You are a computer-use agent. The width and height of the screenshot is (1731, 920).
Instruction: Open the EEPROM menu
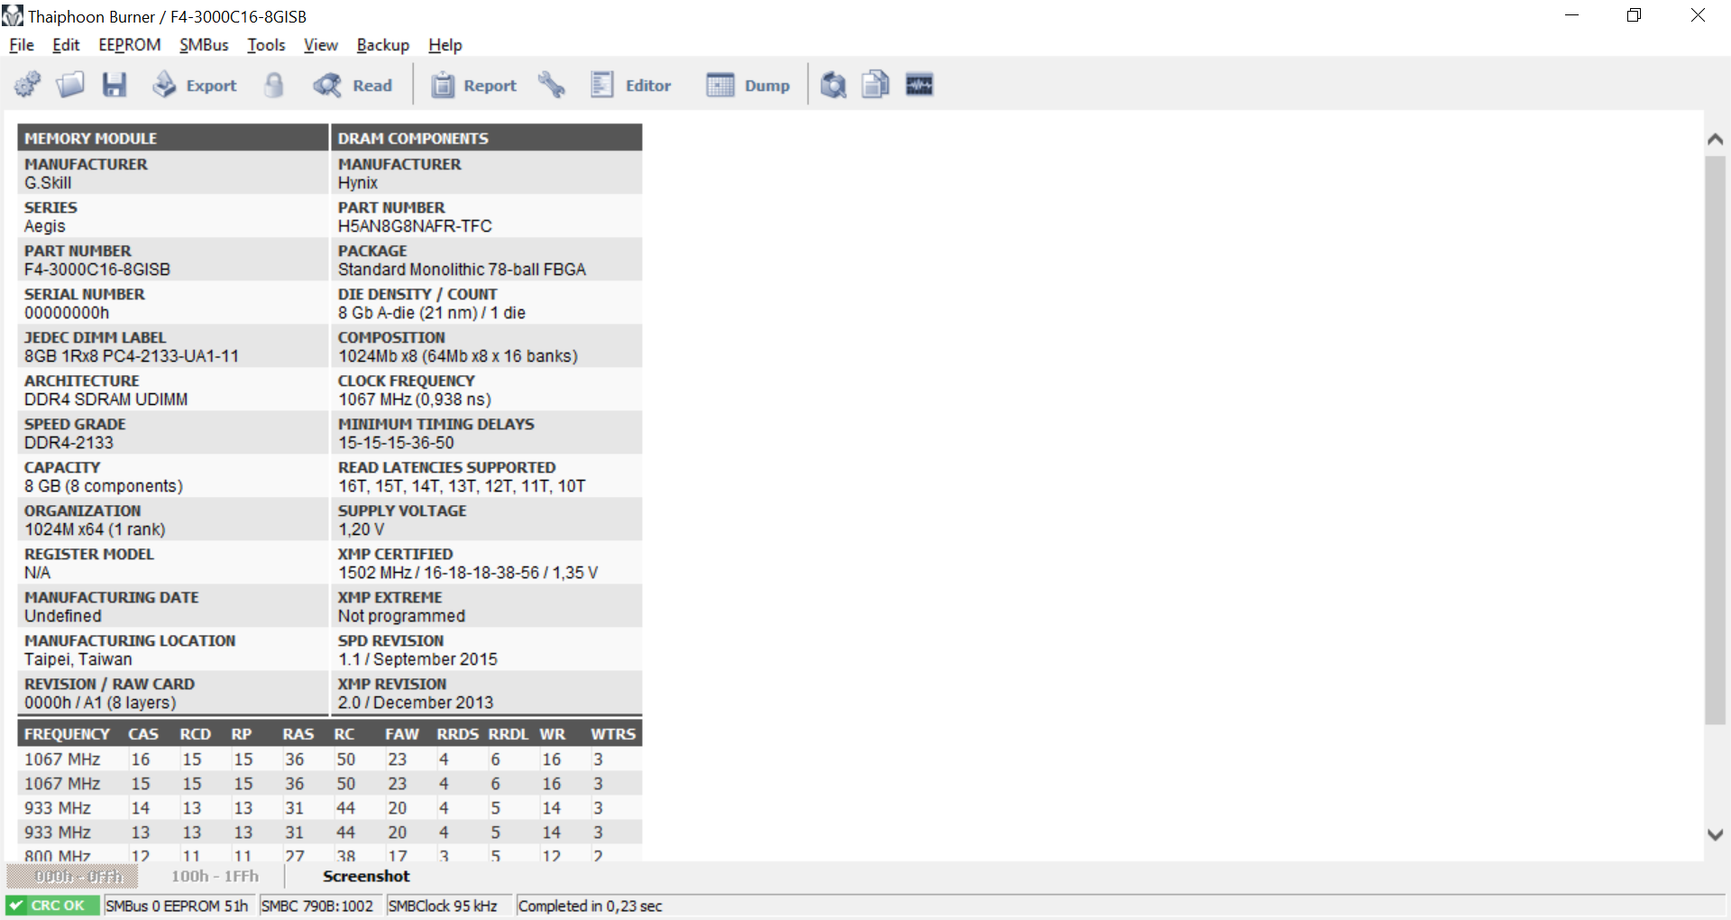tap(130, 45)
